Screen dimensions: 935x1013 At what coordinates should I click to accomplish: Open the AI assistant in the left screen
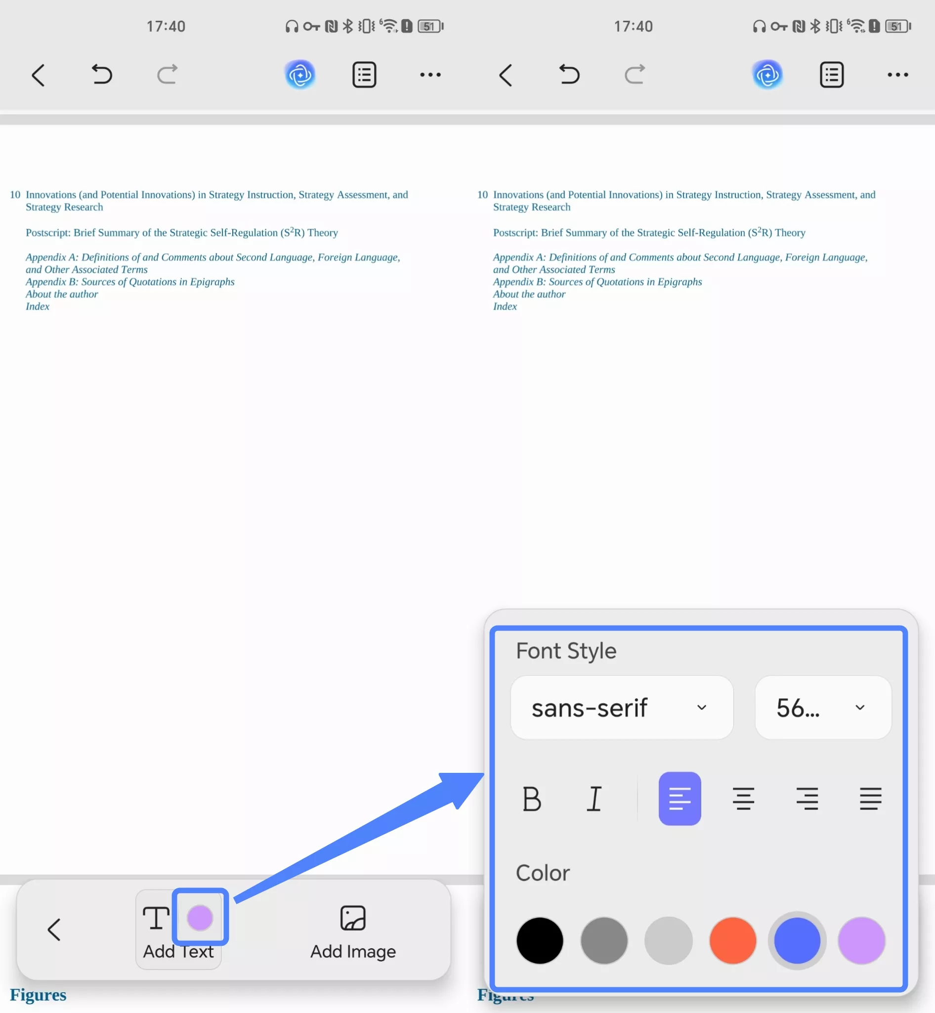tap(300, 75)
